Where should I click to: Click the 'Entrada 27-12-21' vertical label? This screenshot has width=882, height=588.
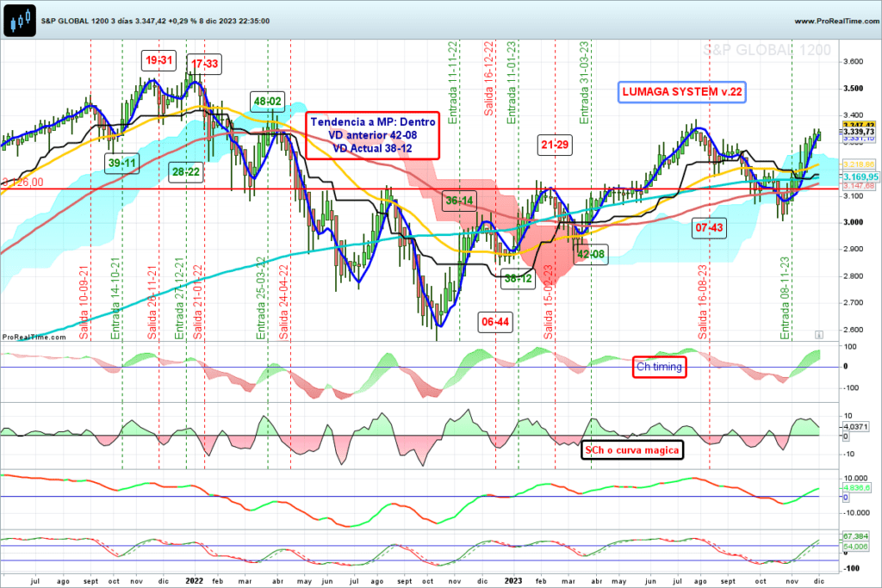(179, 299)
